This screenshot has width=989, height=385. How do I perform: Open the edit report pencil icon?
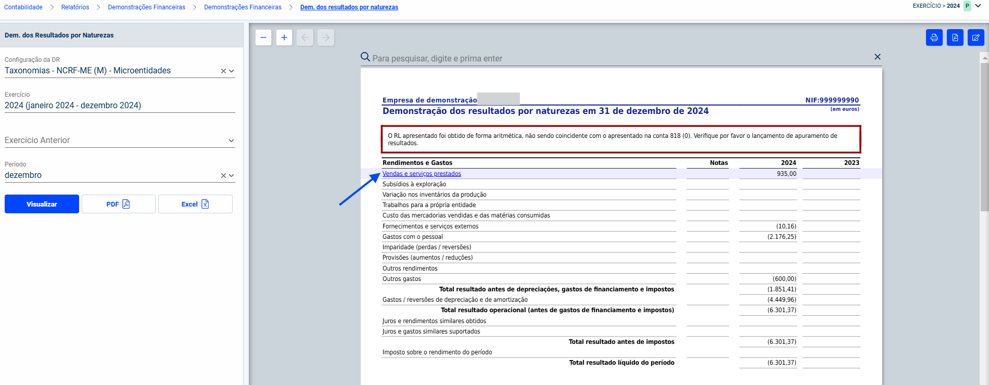pos(976,37)
